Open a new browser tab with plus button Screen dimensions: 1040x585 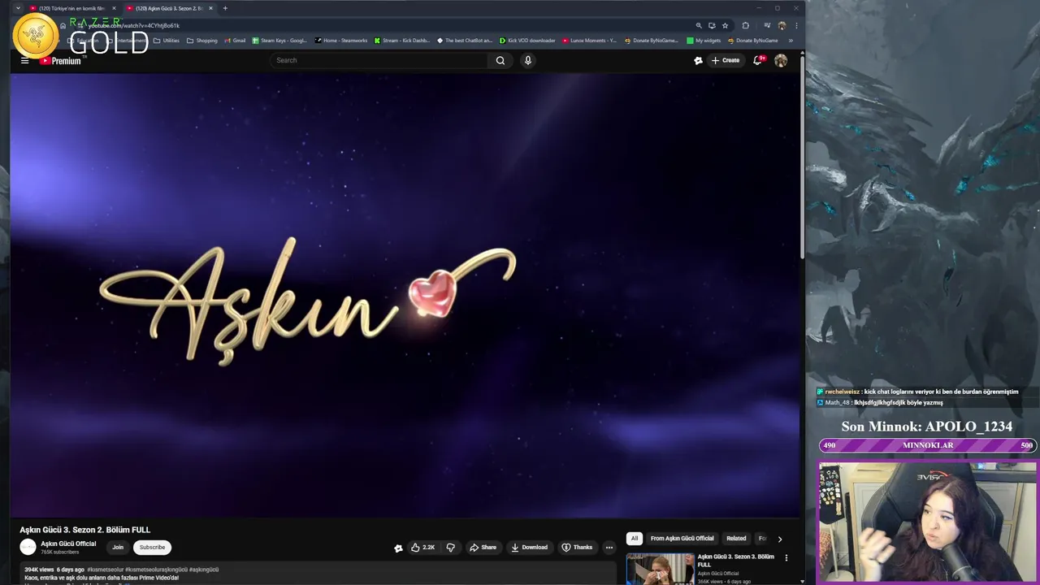pyautogui.click(x=225, y=8)
